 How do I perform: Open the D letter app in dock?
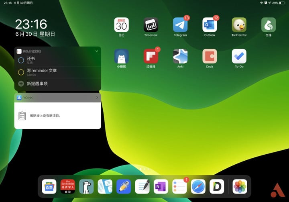point(217,186)
